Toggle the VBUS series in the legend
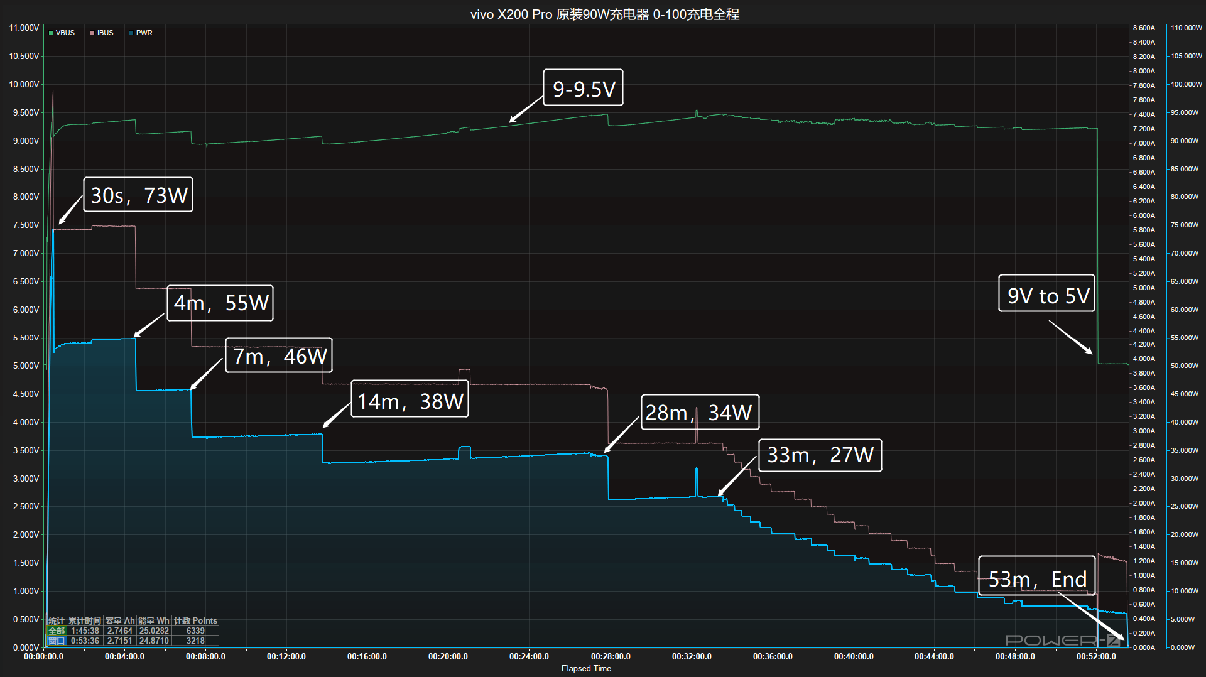 (x=62, y=33)
